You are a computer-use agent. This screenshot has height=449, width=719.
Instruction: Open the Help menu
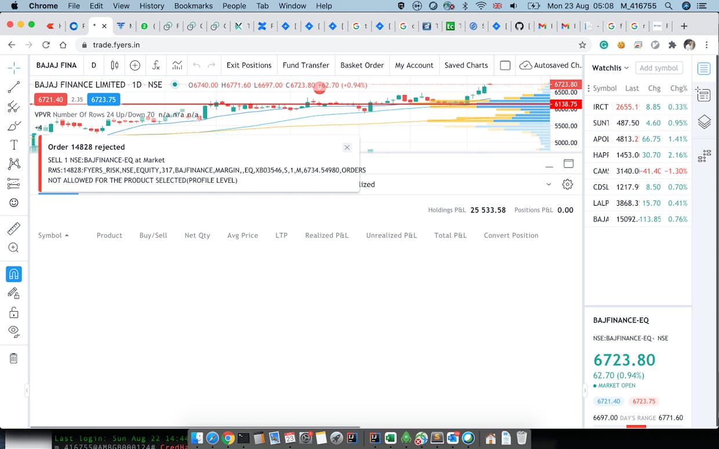click(x=324, y=6)
